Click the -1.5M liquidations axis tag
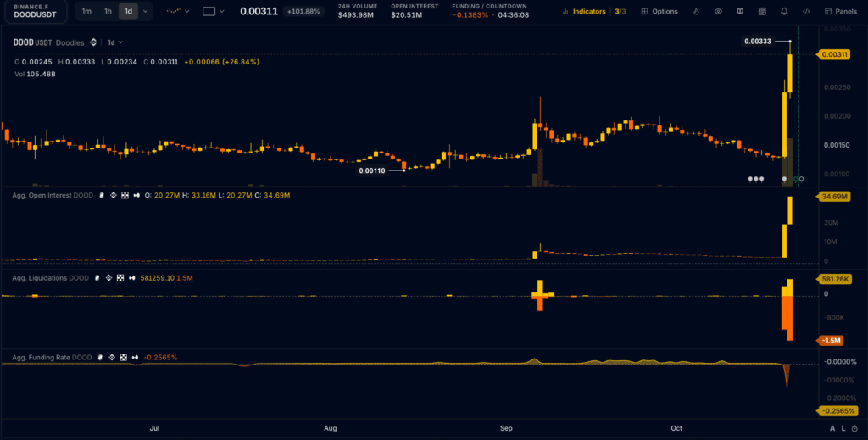The height and width of the screenshot is (440, 868). click(830, 340)
